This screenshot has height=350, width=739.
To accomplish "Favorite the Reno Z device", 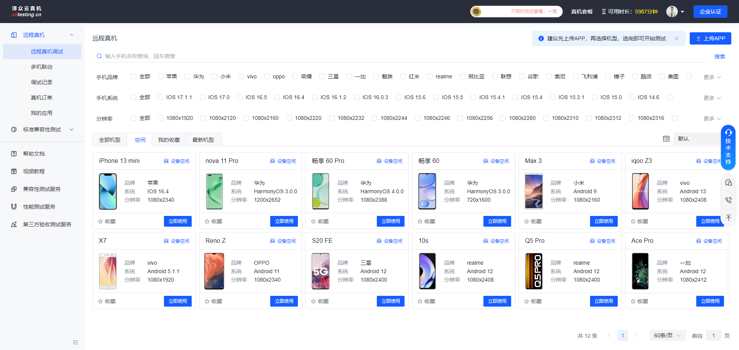I will coord(207,301).
